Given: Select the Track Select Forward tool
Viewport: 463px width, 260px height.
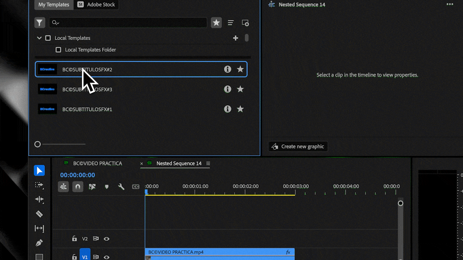Looking at the screenshot, I should point(39,185).
